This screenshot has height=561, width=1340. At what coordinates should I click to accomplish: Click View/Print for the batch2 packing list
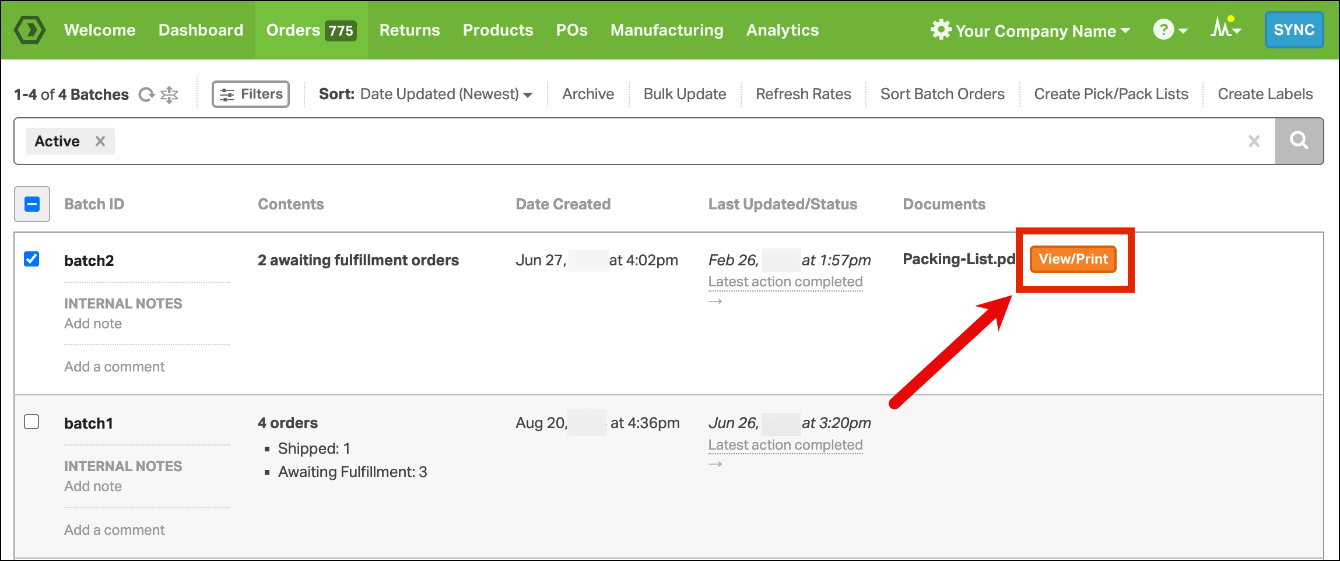coord(1073,259)
